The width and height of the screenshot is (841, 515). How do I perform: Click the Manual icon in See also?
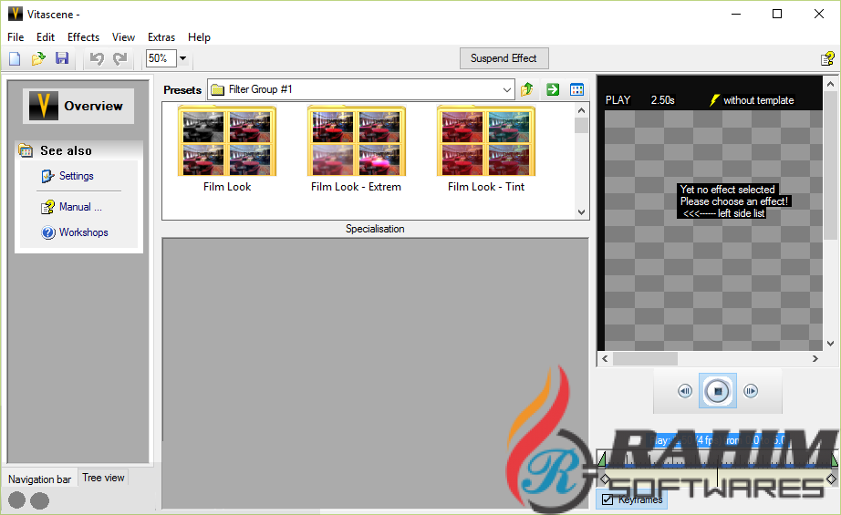(x=47, y=207)
